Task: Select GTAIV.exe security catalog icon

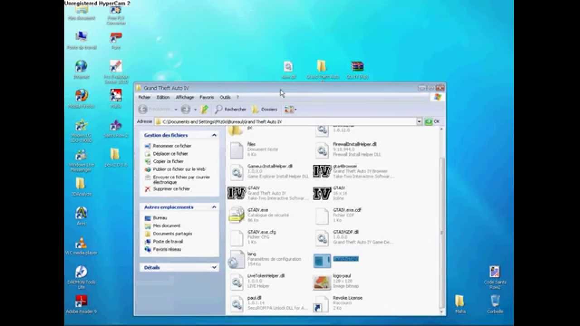Action: click(x=237, y=216)
